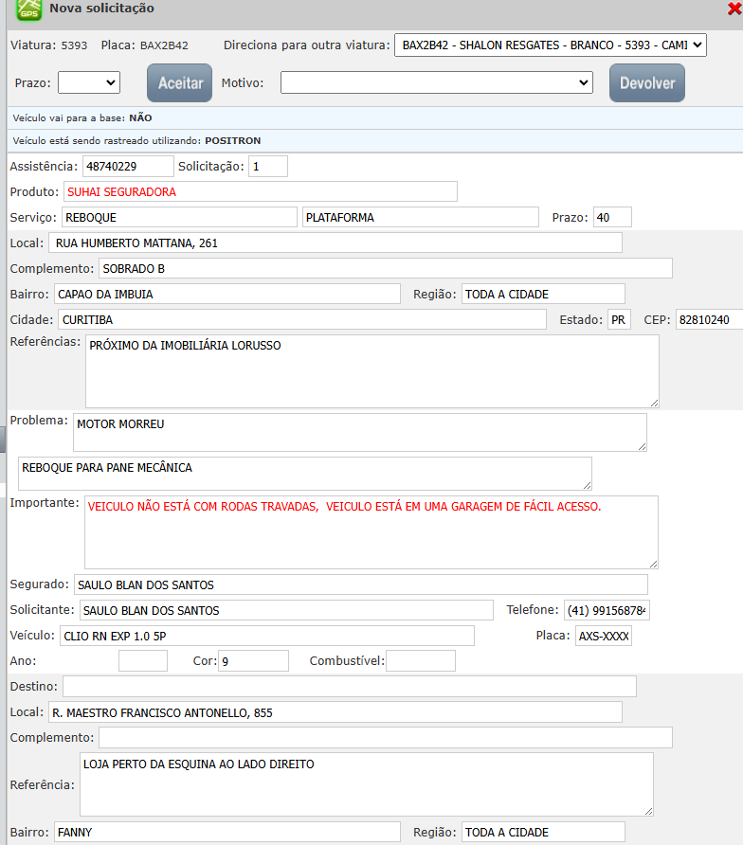Click the Veículo field CLIO RN EXP

267,636
